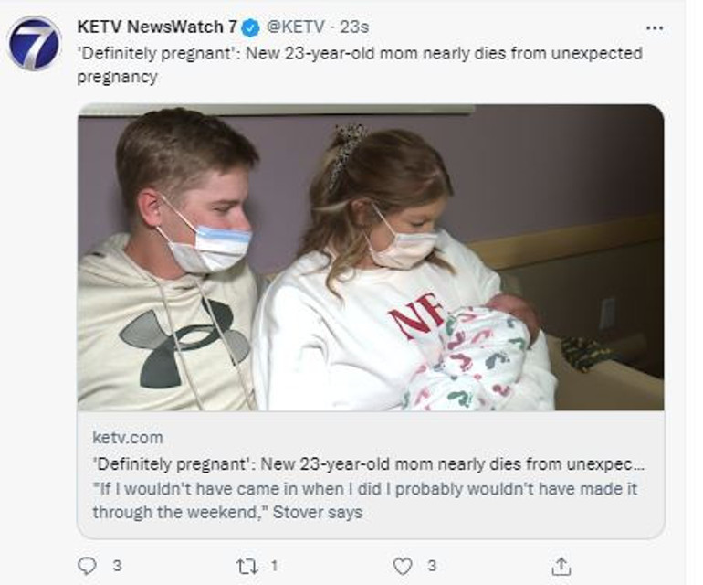Viewport: 703px width, 585px height.
Task: Click the blue verified badge
Action: coord(251,27)
